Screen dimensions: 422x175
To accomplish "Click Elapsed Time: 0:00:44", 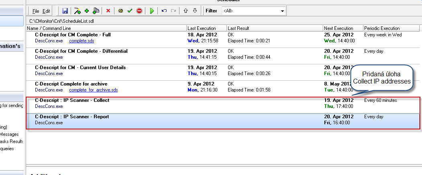I will point(249,58).
